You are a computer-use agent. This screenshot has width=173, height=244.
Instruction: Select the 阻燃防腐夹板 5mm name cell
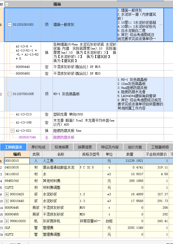pyautogui.click(x=85, y=131)
